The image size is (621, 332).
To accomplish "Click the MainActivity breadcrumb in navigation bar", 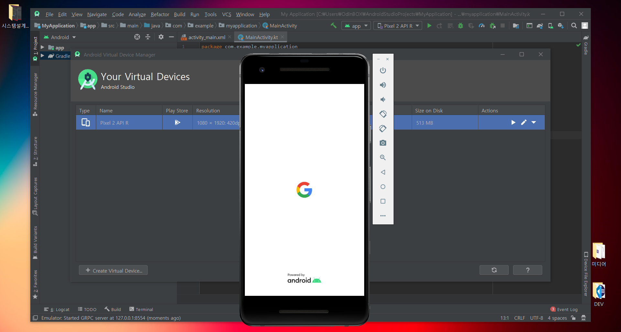I will [x=280, y=26].
